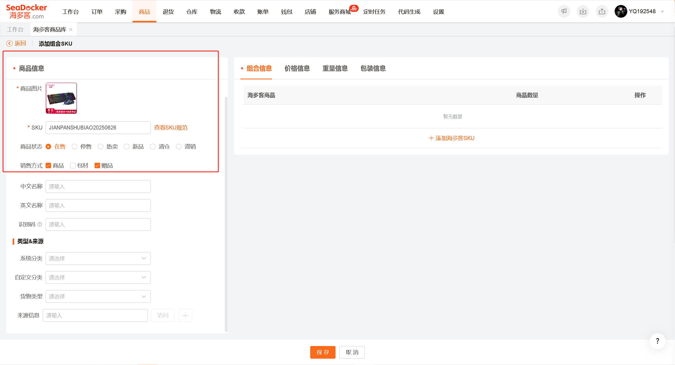
Task: Click the disabled 访问 button
Action: pos(163,315)
